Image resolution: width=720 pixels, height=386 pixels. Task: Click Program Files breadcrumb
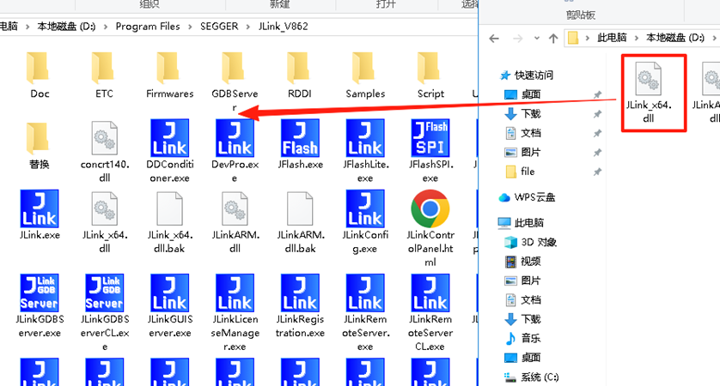[148, 27]
